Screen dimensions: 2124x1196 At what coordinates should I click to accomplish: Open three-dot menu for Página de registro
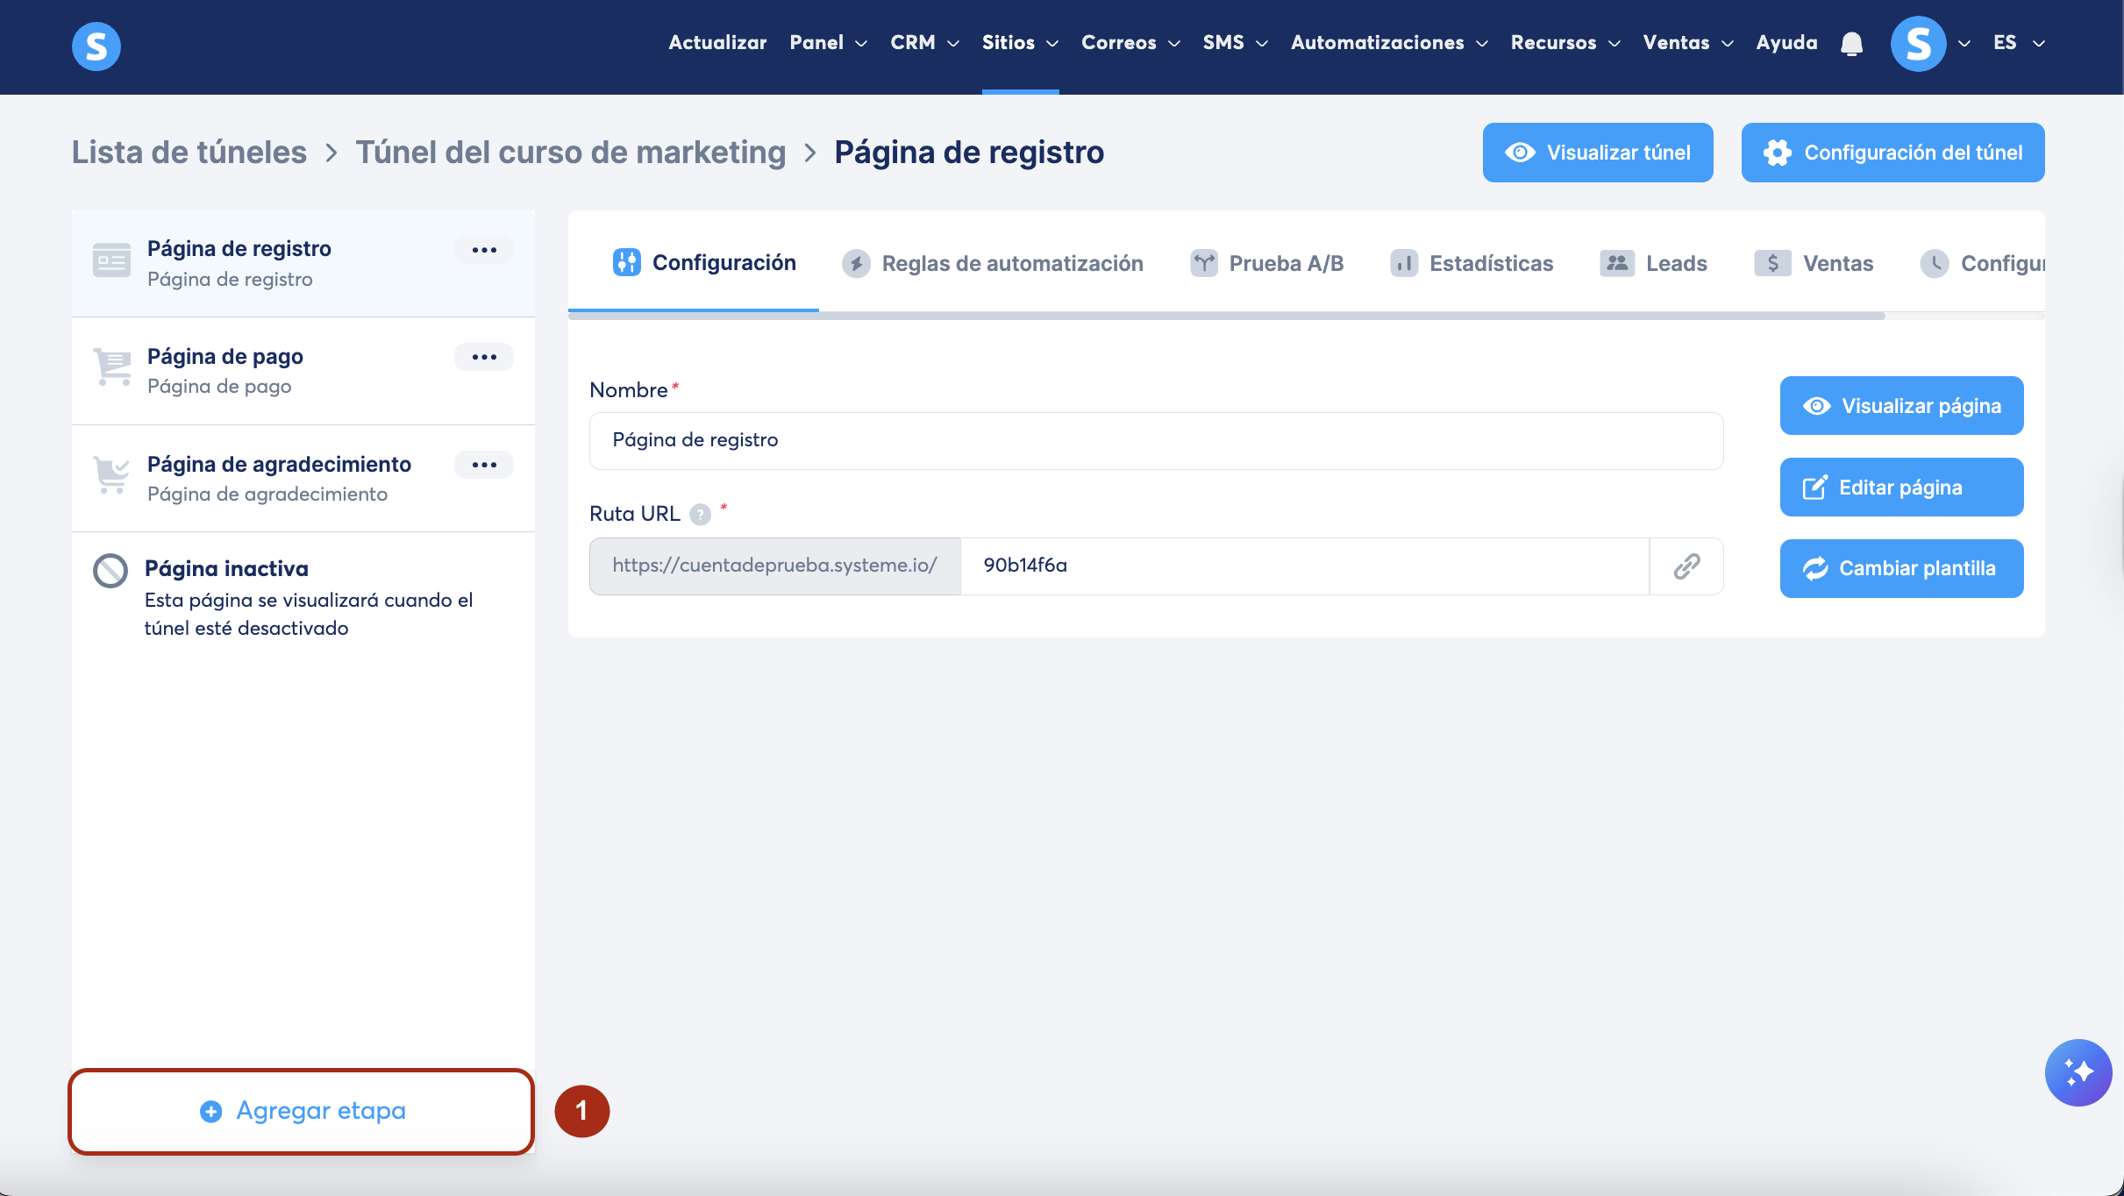(x=484, y=250)
